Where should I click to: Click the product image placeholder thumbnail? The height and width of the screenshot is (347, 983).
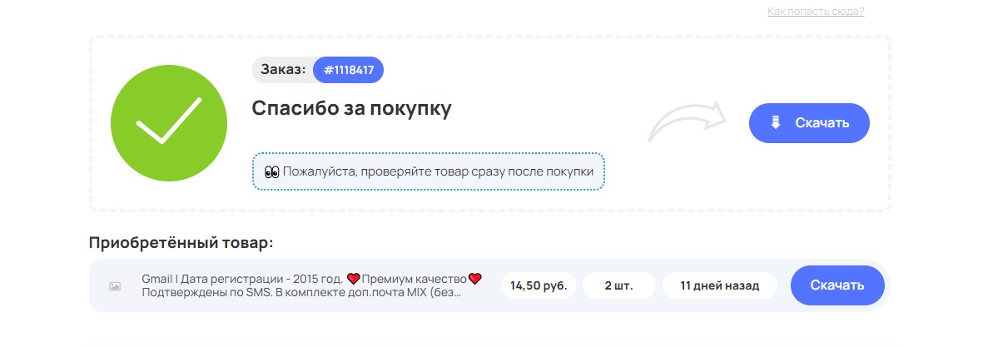[115, 285]
